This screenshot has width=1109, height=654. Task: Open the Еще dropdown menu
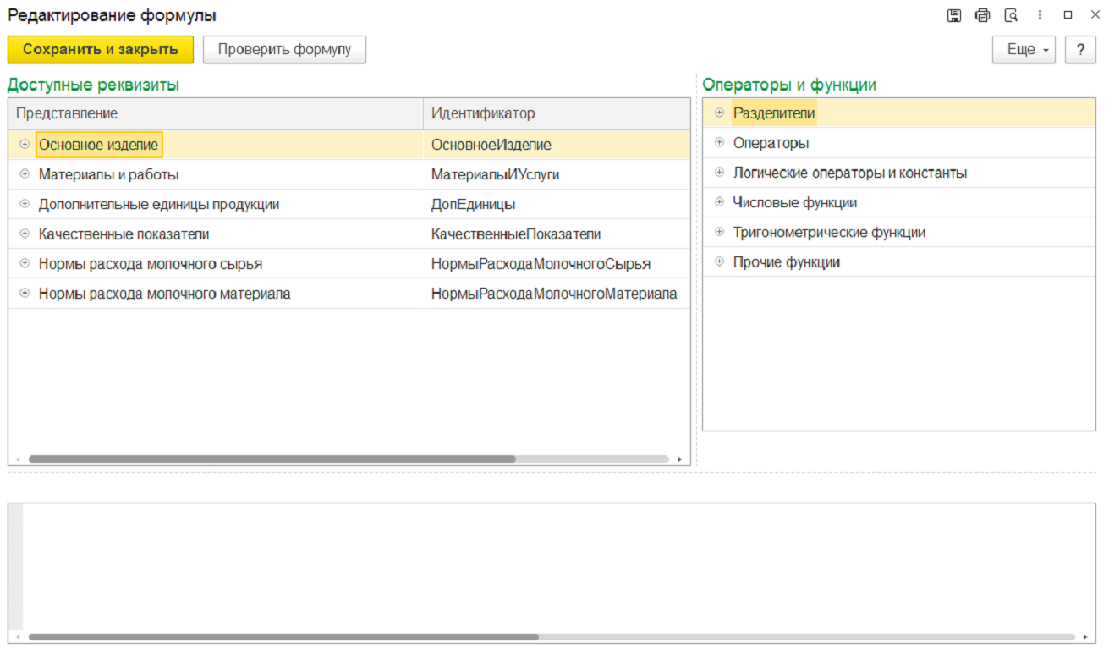pos(1024,50)
